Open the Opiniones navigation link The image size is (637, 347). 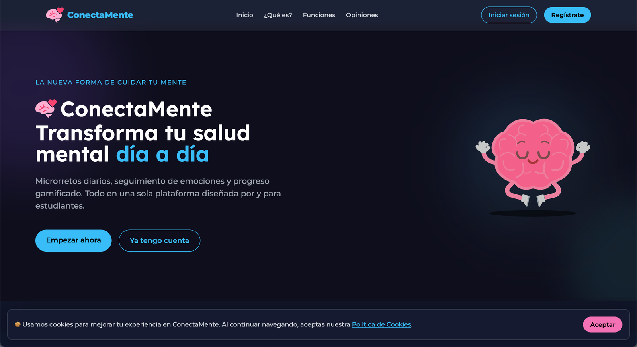click(x=362, y=15)
